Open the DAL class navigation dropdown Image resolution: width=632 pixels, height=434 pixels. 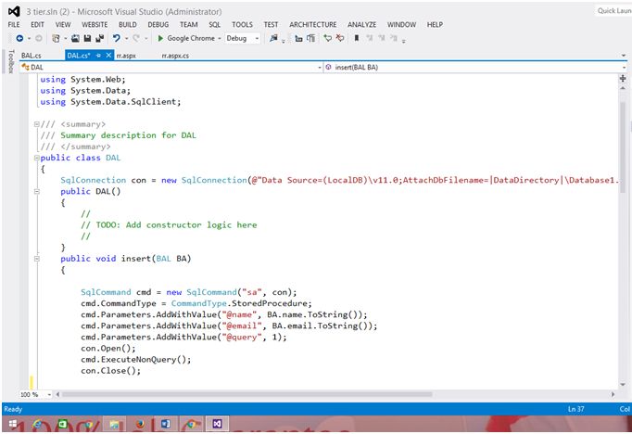172,67
